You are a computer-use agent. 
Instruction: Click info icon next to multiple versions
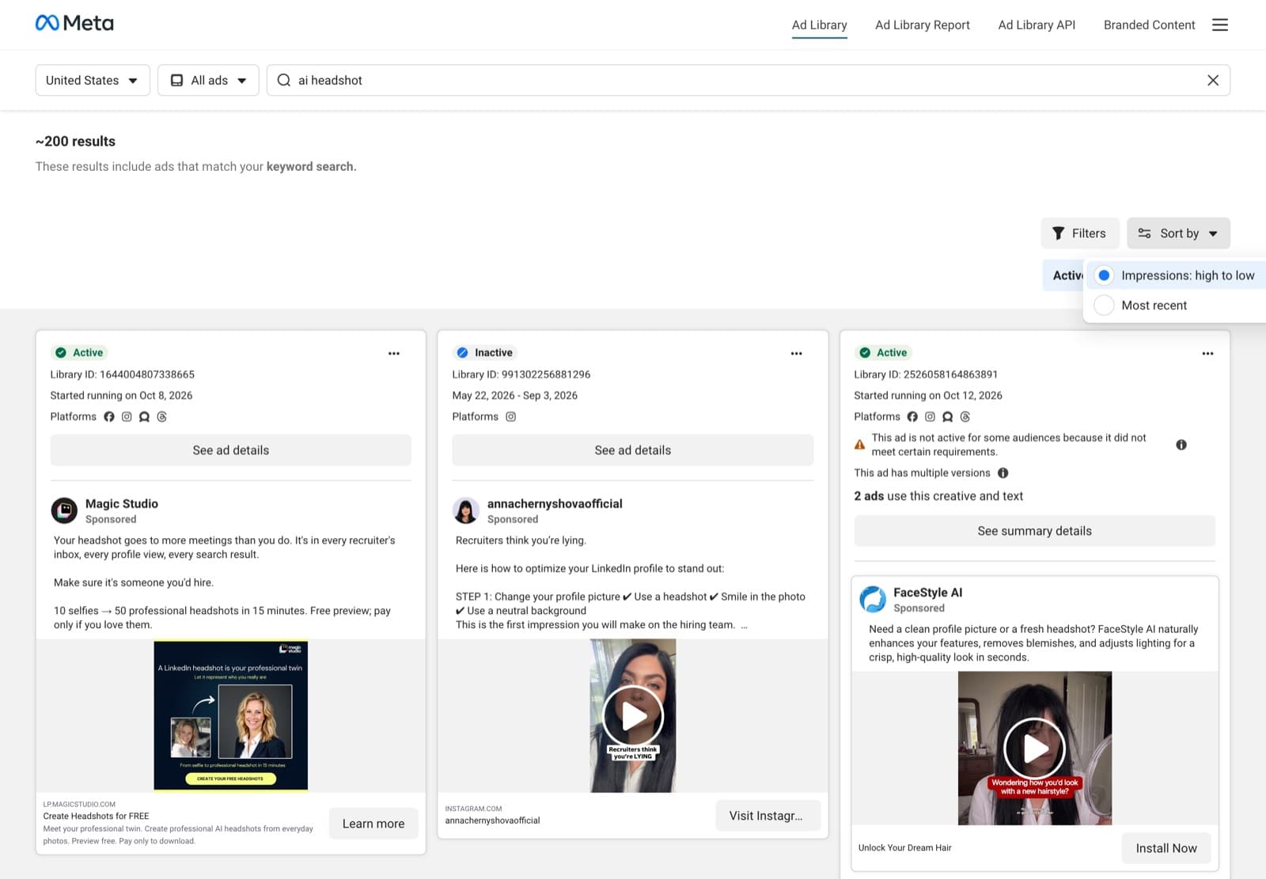point(1003,473)
